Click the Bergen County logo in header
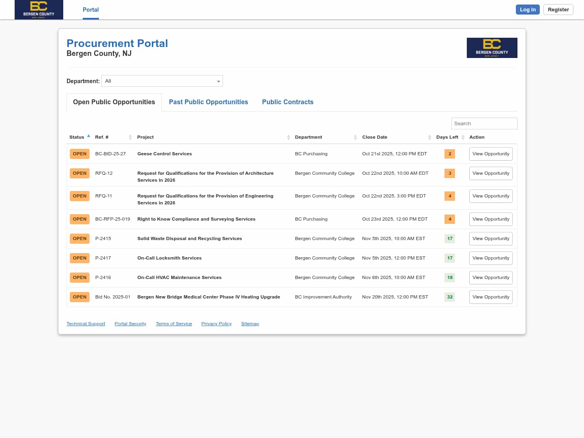584x438 pixels. pyautogui.click(x=39, y=10)
